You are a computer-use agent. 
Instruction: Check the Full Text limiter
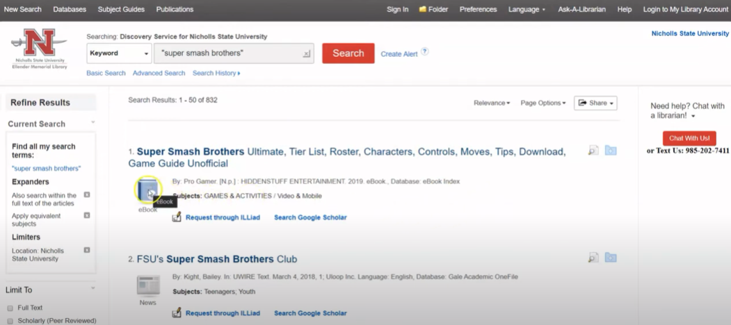tap(10, 308)
